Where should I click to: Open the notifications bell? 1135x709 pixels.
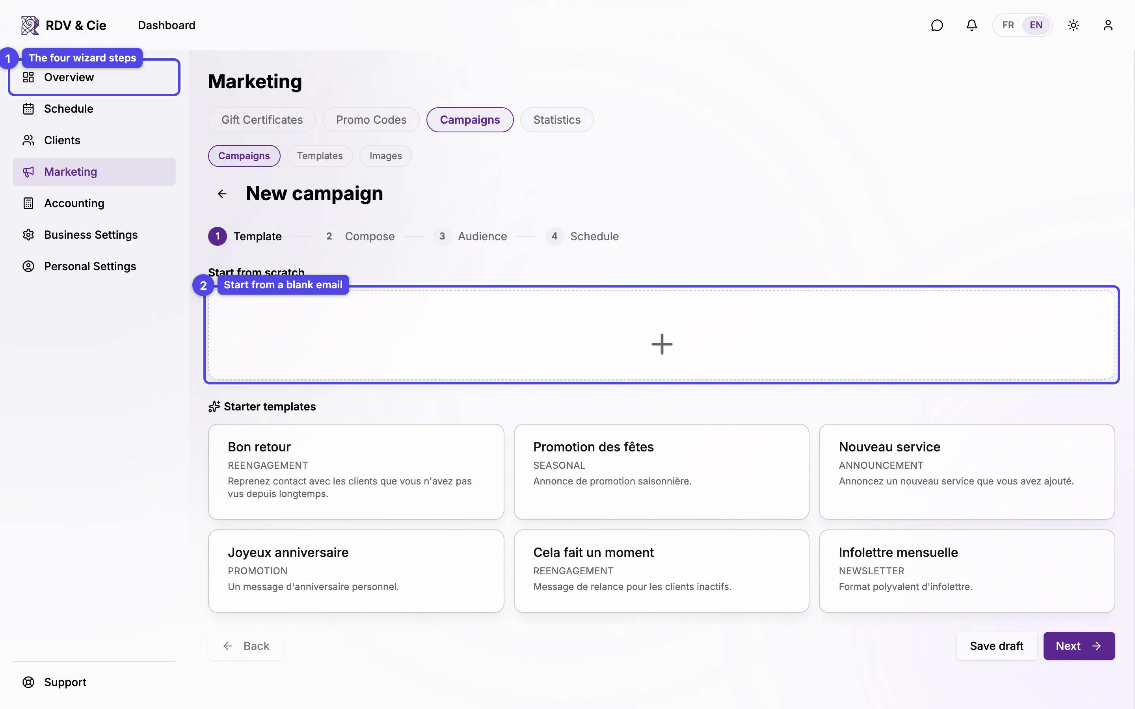[x=971, y=25]
